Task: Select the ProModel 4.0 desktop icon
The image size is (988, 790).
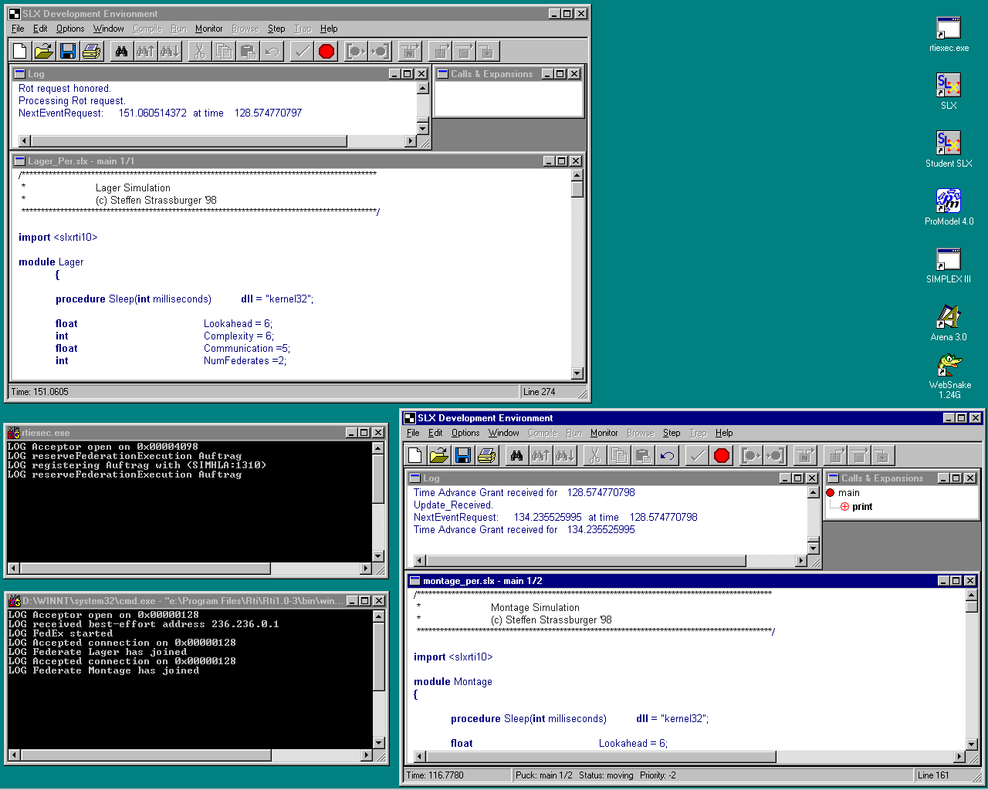Action: [x=949, y=201]
